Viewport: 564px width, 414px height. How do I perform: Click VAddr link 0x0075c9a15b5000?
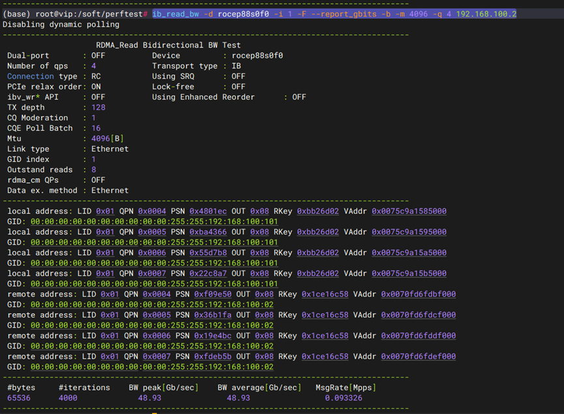[409, 274]
